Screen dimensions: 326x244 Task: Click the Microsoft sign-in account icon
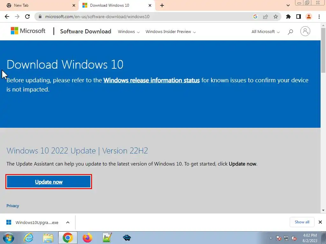pos(305,31)
